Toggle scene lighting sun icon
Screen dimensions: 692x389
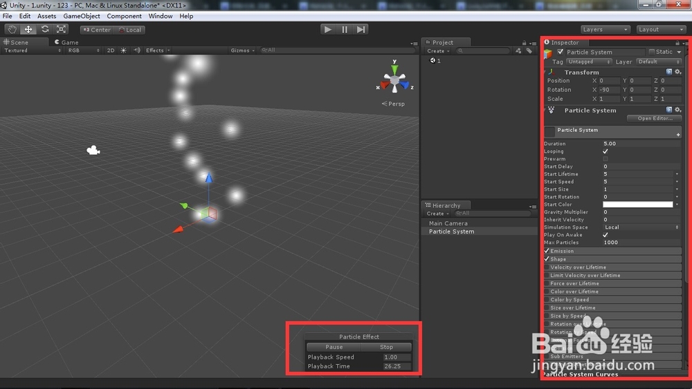(x=124, y=50)
